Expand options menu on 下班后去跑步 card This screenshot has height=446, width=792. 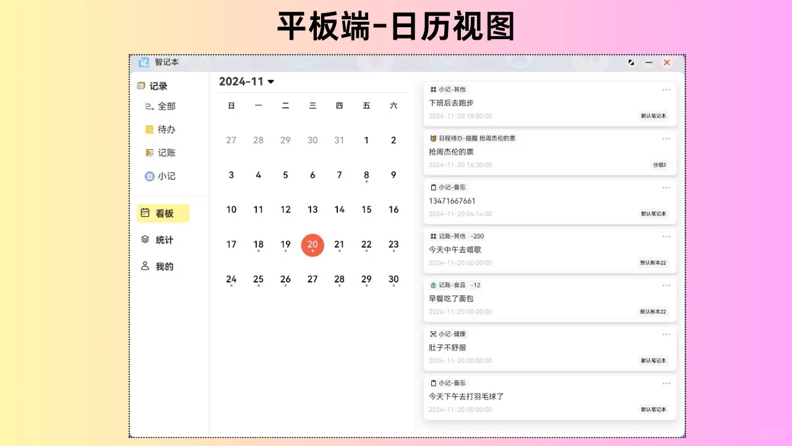click(666, 89)
